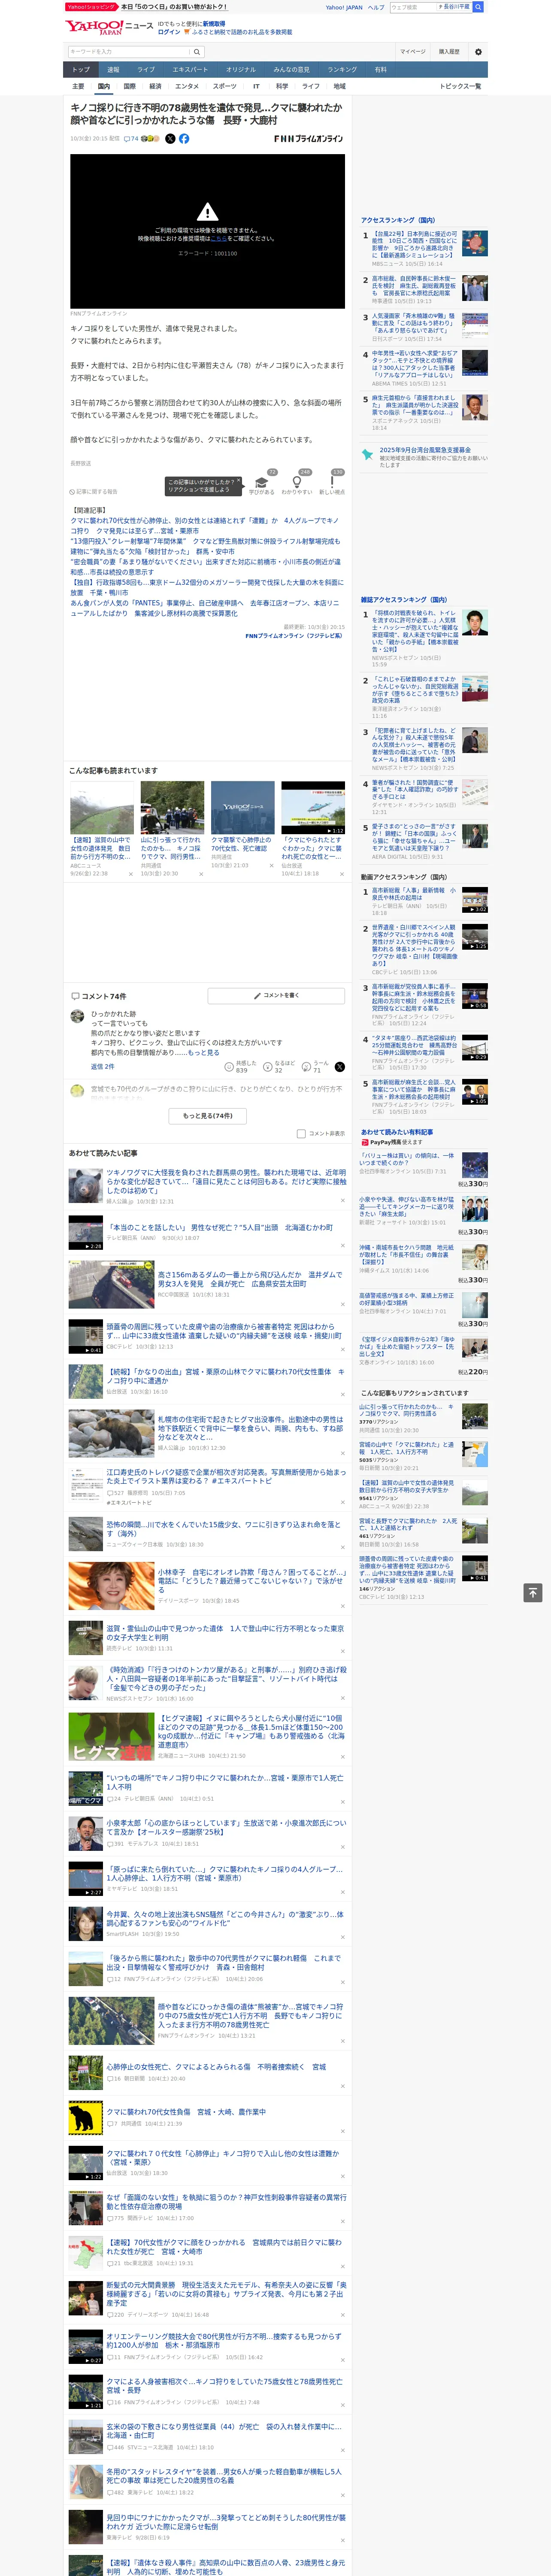Click the magnifier icon beside keyword search box
This screenshot has width=551, height=2576.
[197, 52]
